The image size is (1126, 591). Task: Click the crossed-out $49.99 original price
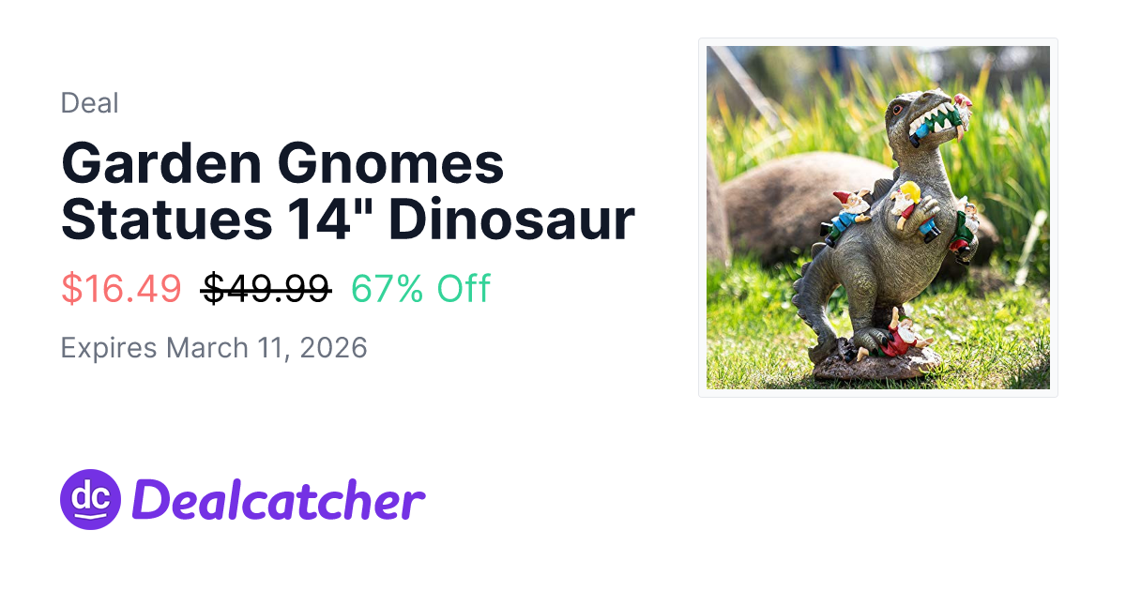coord(266,289)
